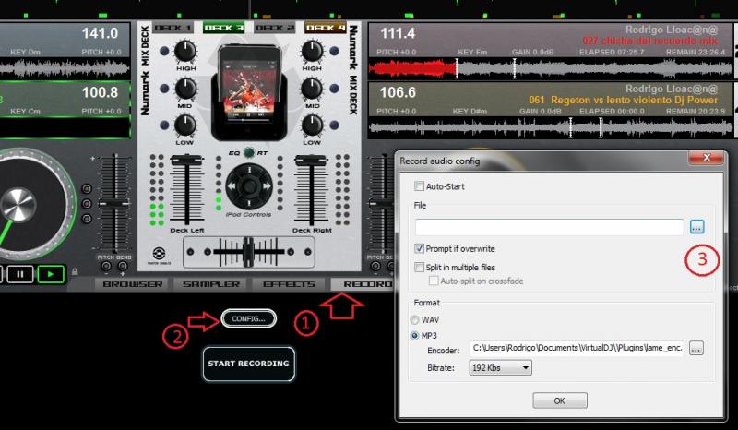Close the Record audio config dialog
738x430 pixels.
(x=706, y=158)
